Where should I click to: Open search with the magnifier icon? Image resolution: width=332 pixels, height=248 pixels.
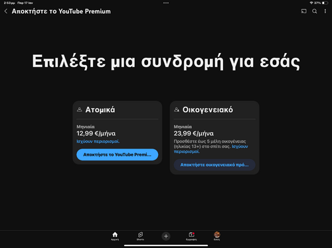(315, 11)
